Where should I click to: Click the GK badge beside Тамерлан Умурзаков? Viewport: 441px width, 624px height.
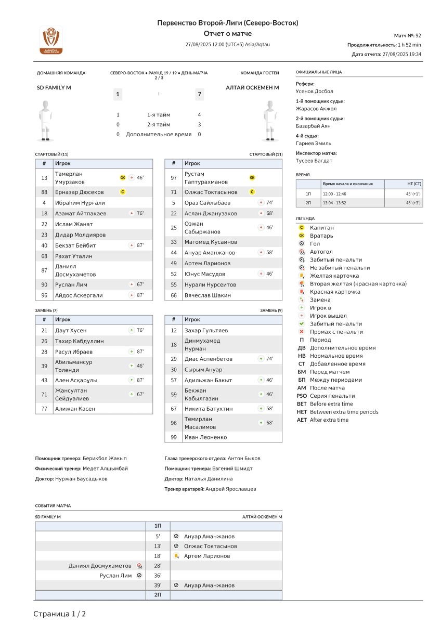pos(123,178)
